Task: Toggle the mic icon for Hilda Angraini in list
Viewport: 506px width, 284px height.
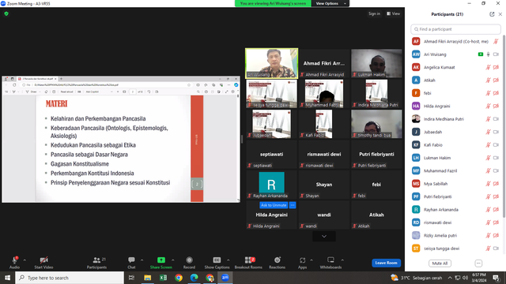Action: (489, 106)
